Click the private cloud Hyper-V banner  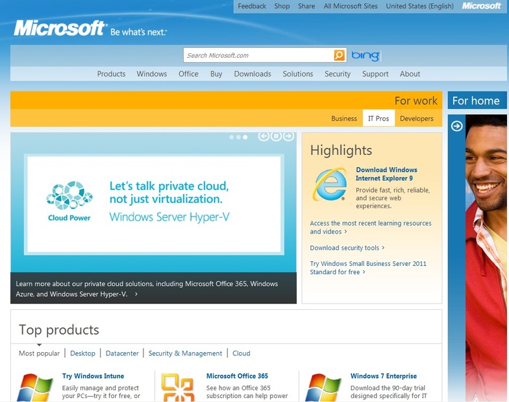click(154, 204)
